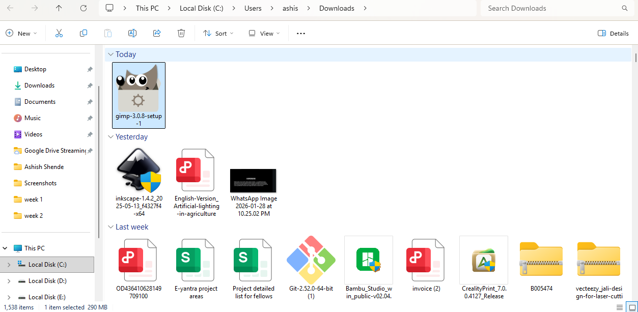Click the Share icon in toolbar
The height and width of the screenshot is (312, 638).
point(157,33)
